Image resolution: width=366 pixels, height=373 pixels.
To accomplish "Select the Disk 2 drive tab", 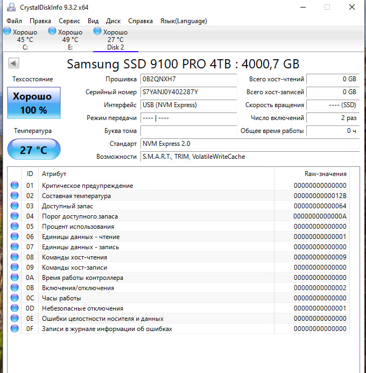I will (115, 39).
